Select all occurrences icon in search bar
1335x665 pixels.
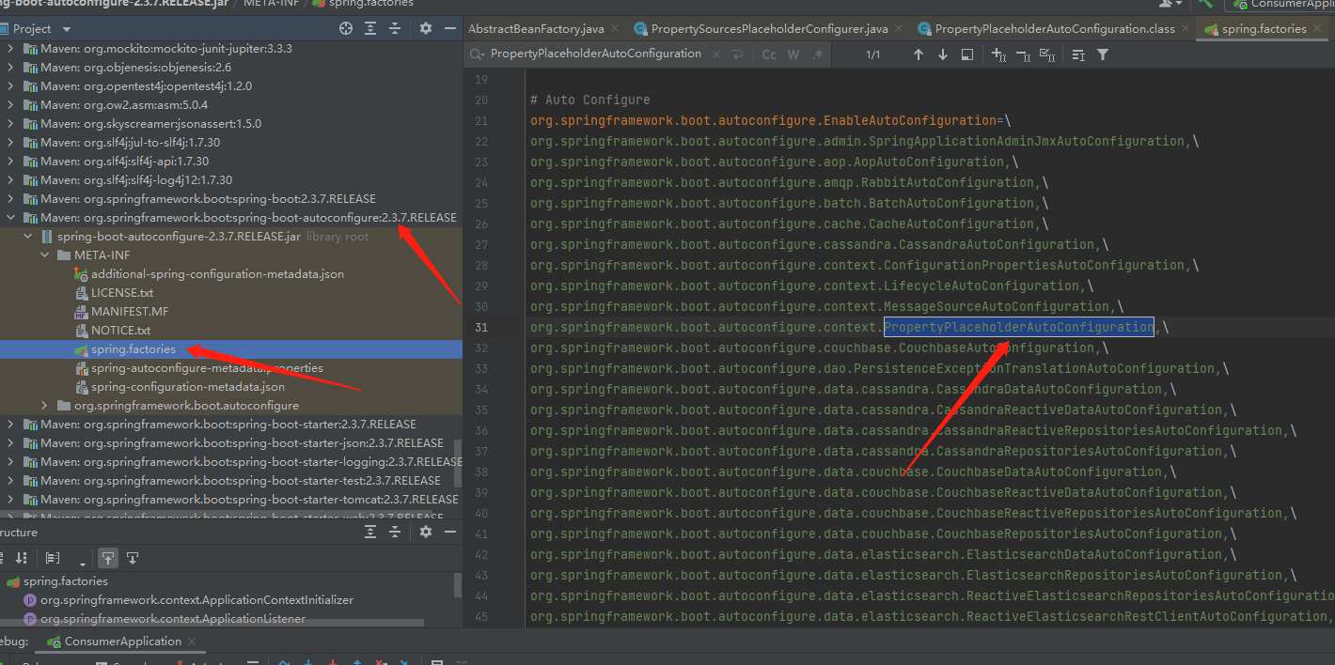tap(1047, 54)
